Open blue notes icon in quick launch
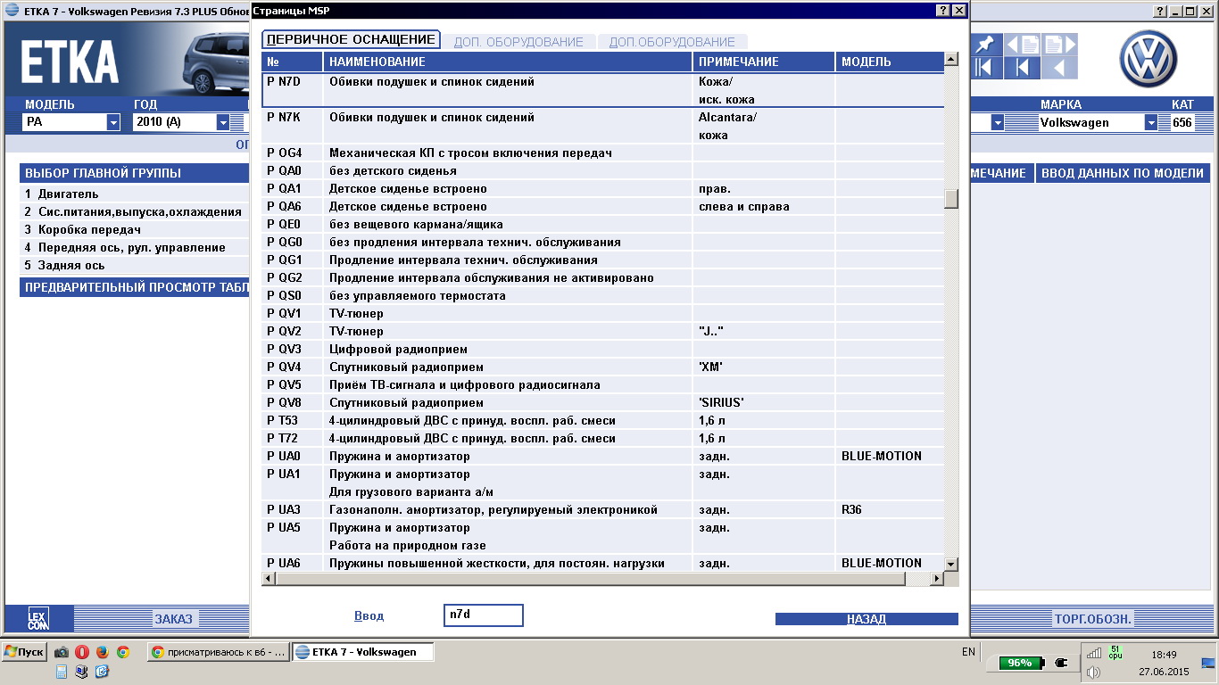 (x=102, y=673)
